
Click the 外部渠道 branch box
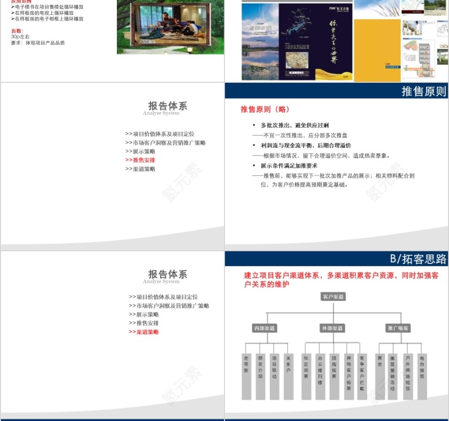click(x=334, y=329)
